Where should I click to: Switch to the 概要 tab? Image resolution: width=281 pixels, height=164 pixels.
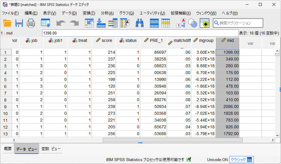(x=8, y=149)
